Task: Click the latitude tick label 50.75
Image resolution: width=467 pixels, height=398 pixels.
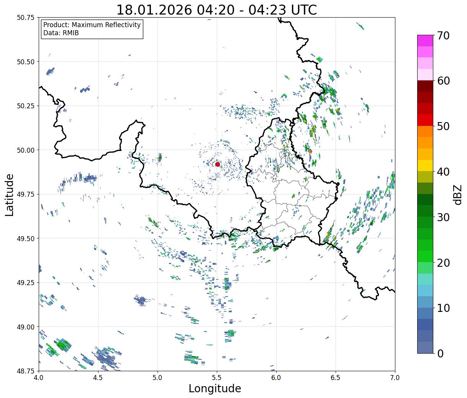Action: point(26,18)
